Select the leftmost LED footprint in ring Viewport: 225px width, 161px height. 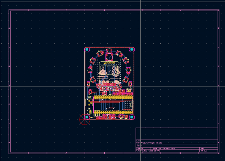pos(90,70)
